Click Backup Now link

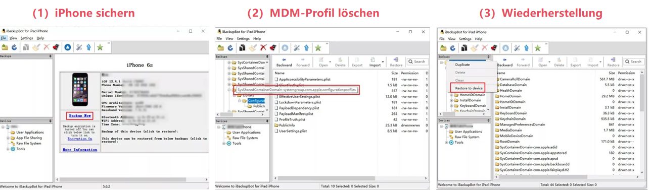80,115
